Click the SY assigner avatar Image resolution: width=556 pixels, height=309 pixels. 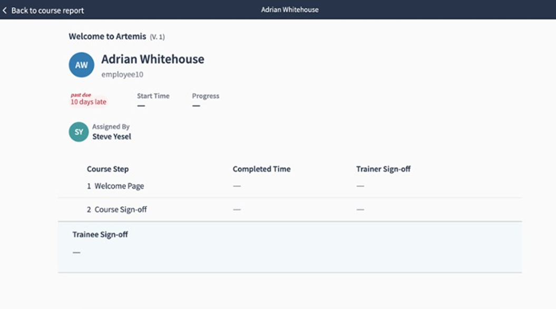pos(79,132)
